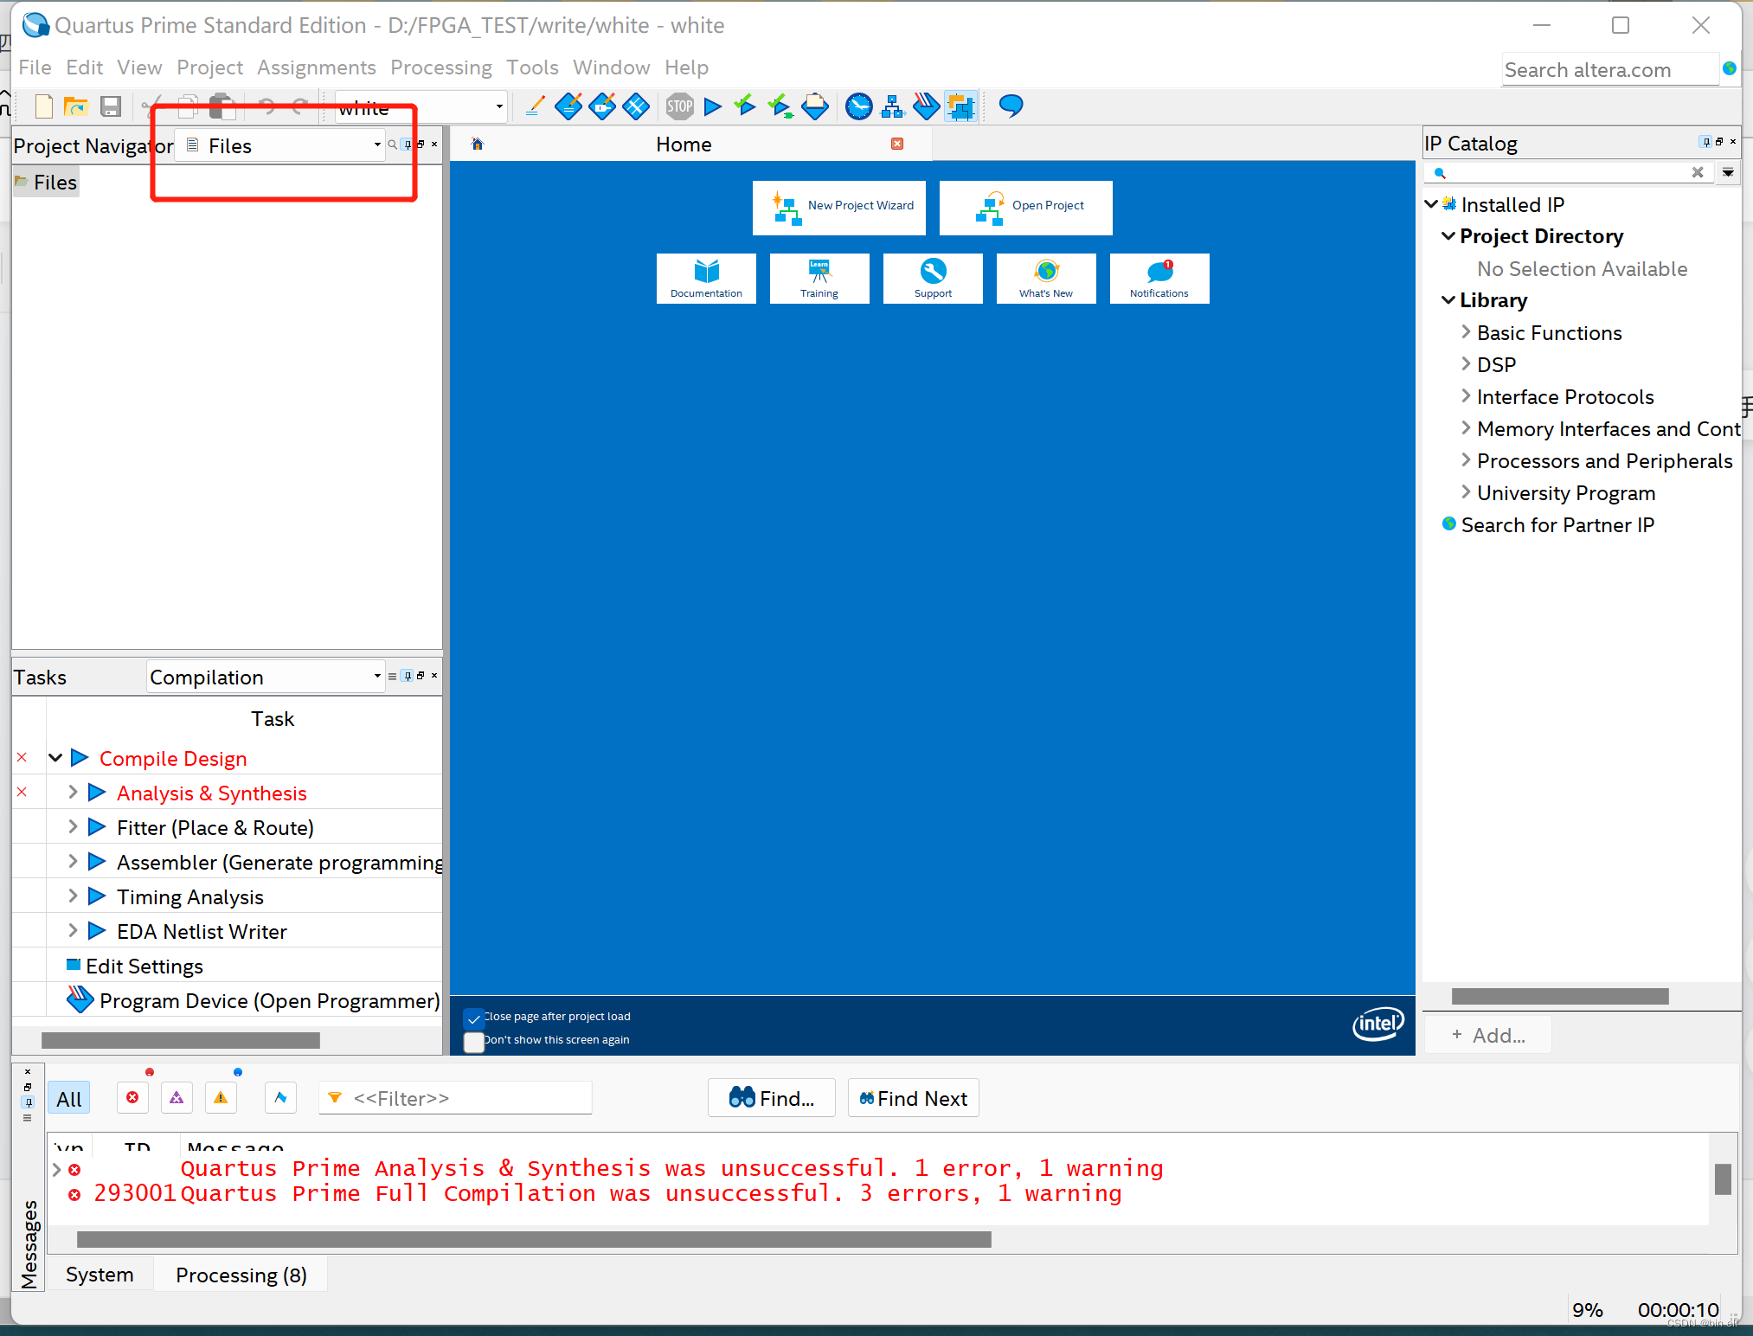Click the New Project Wizard tile
The height and width of the screenshot is (1336, 1753).
[839, 207]
